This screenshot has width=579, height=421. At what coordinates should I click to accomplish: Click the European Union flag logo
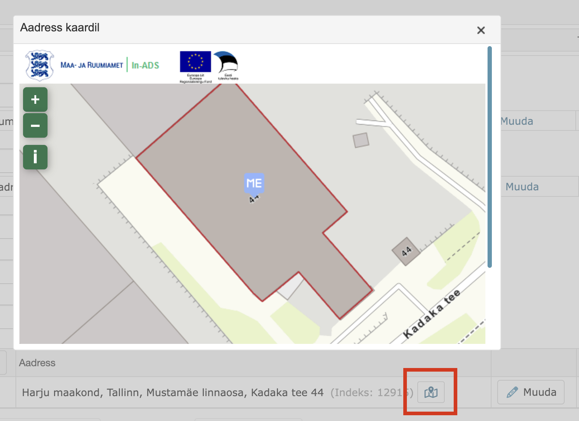point(196,62)
